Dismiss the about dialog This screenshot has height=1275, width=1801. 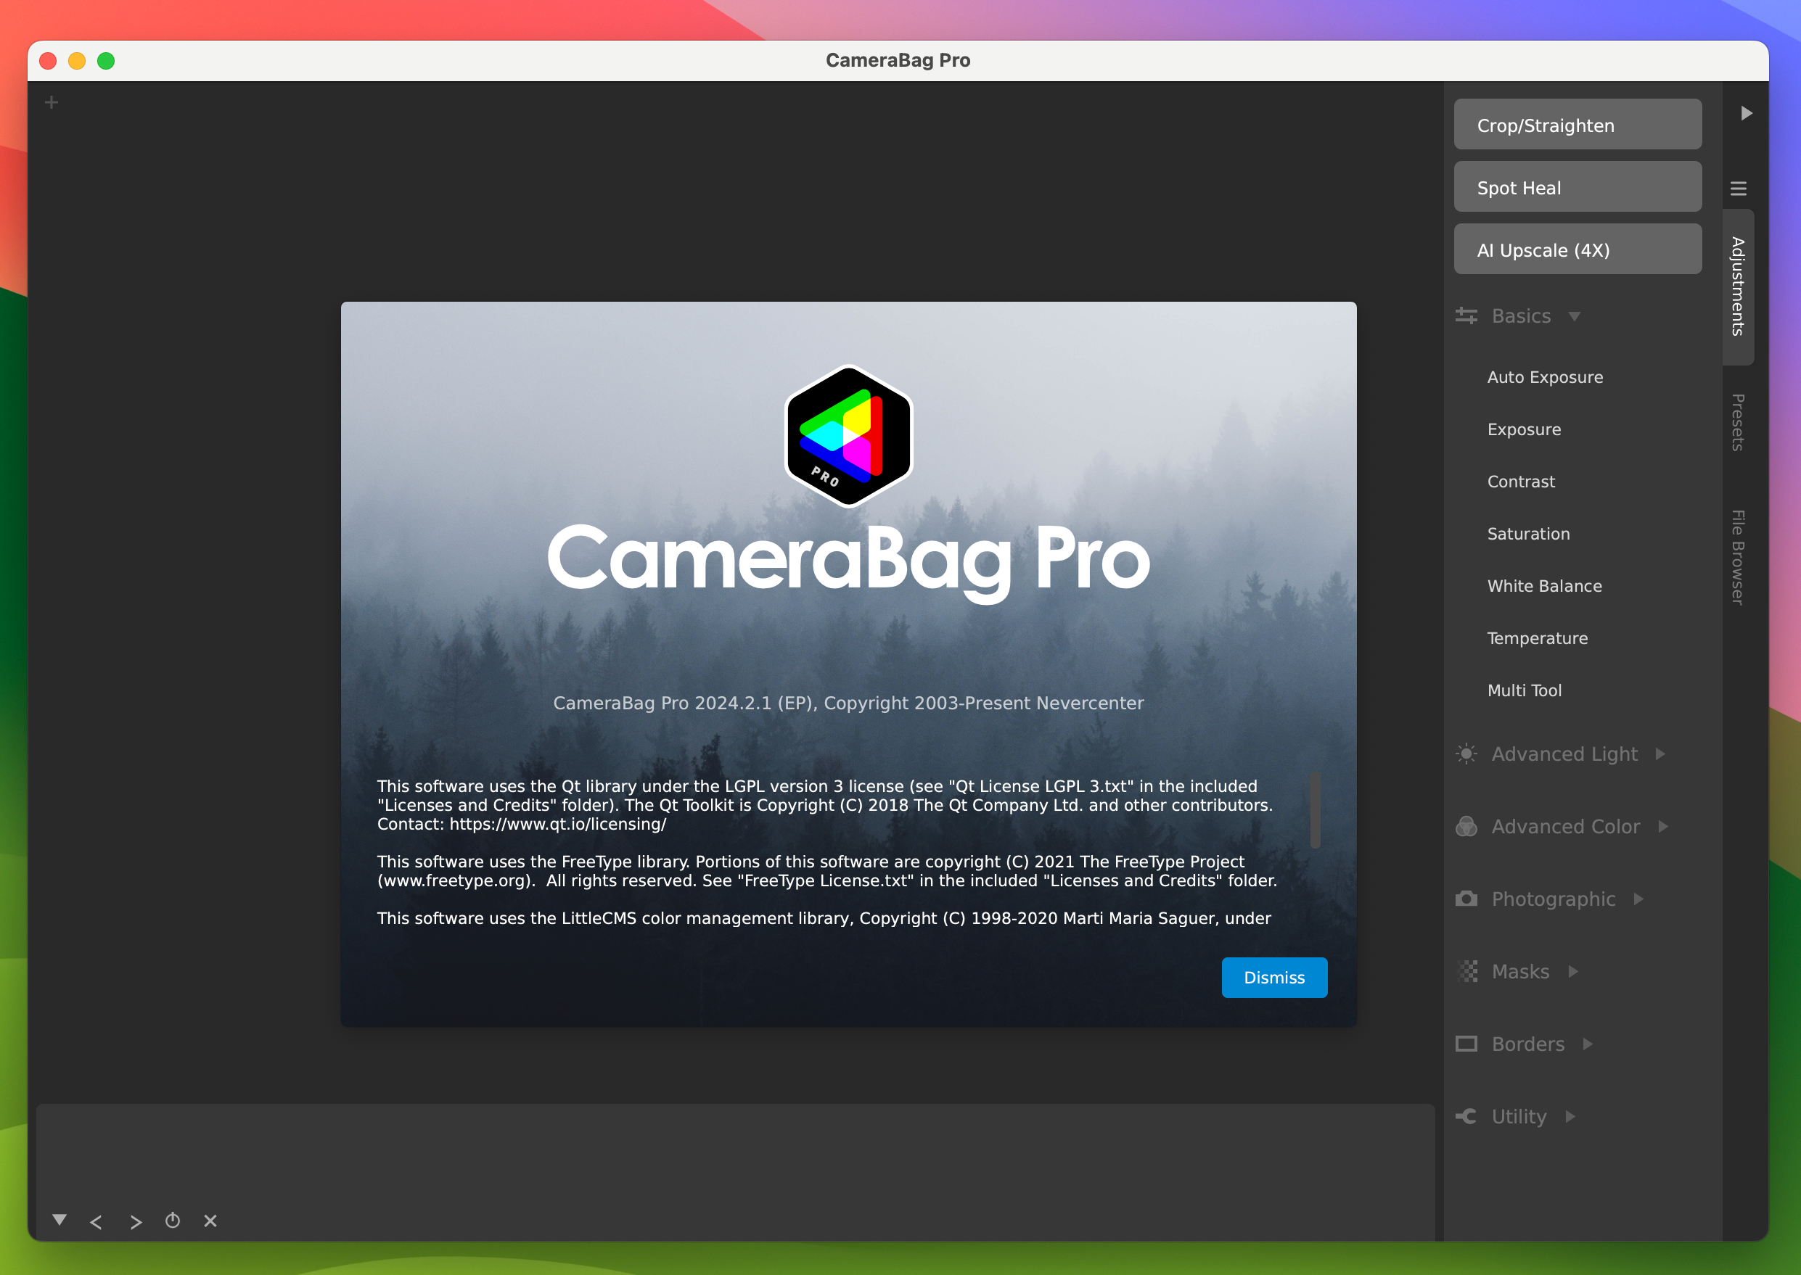(1271, 977)
